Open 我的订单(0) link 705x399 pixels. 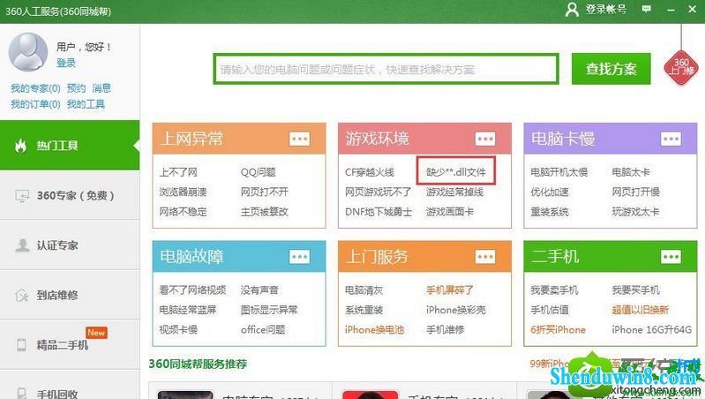tap(35, 104)
